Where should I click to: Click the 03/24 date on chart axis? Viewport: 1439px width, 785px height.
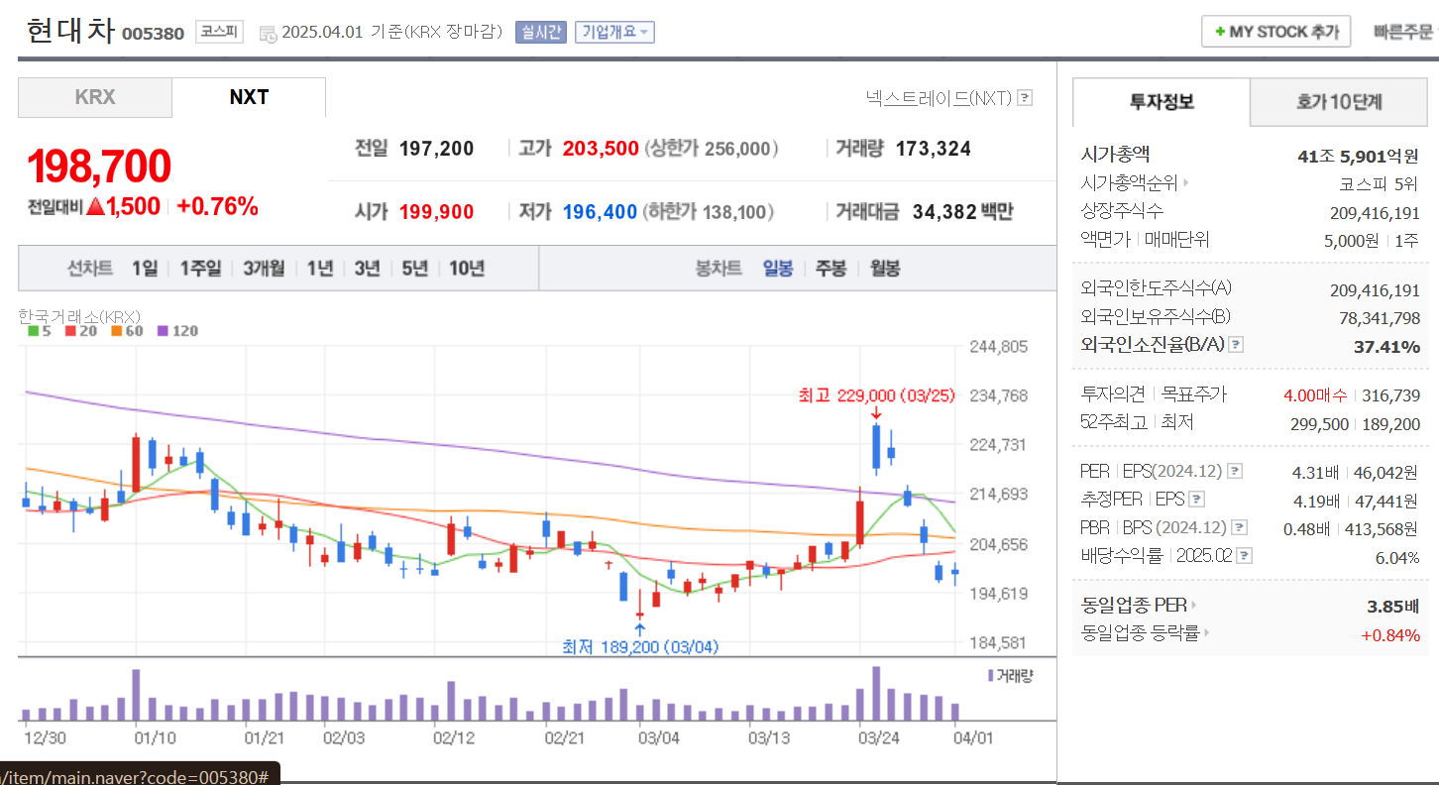(878, 738)
